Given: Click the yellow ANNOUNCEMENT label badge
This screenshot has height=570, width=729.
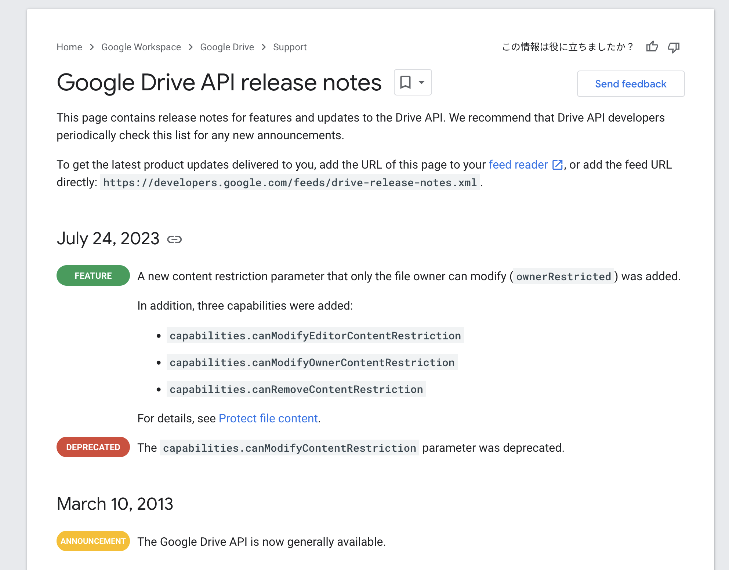Looking at the screenshot, I should pyautogui.click(x=93, y=541).
